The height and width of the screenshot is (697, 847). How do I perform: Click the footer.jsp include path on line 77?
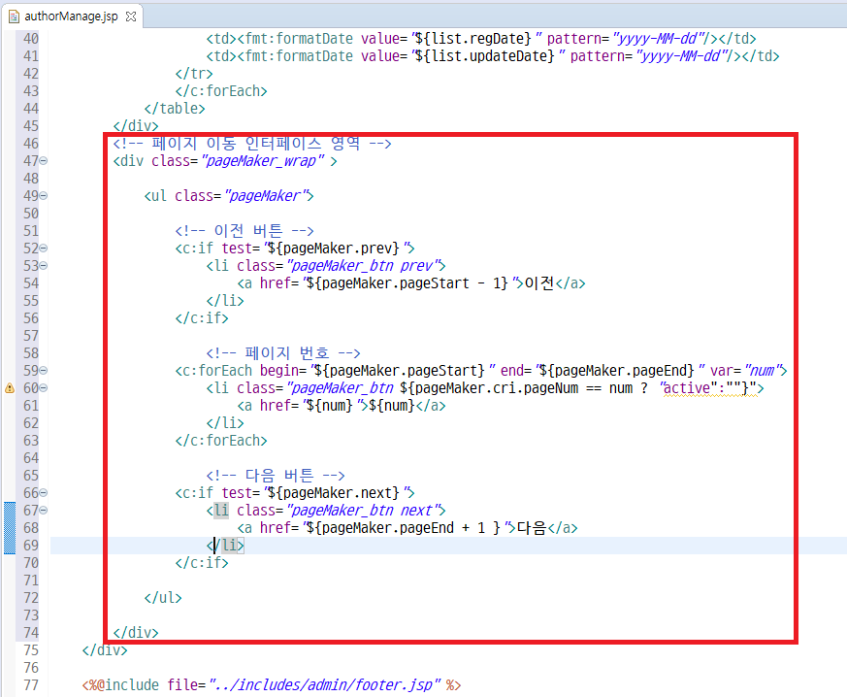click(x=325, y=685)
